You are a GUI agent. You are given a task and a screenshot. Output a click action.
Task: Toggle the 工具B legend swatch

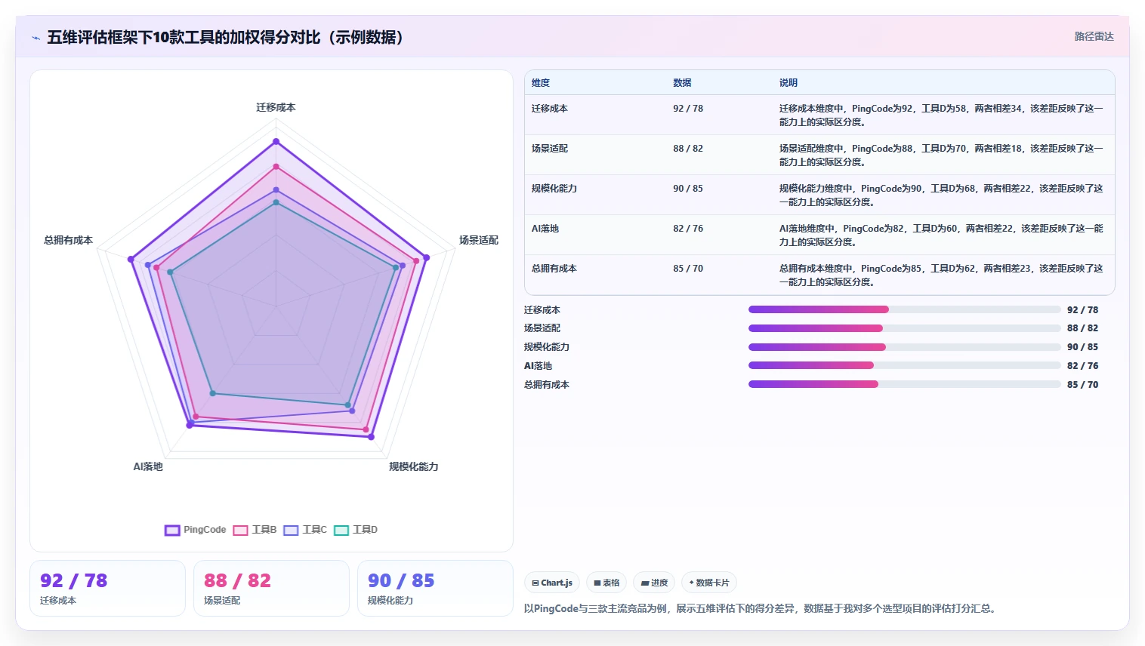click(x=240, y=530)
